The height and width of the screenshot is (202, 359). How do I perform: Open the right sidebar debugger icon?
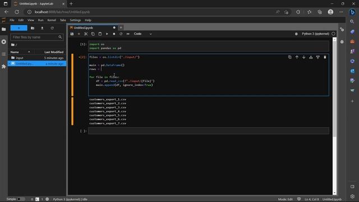342,42
